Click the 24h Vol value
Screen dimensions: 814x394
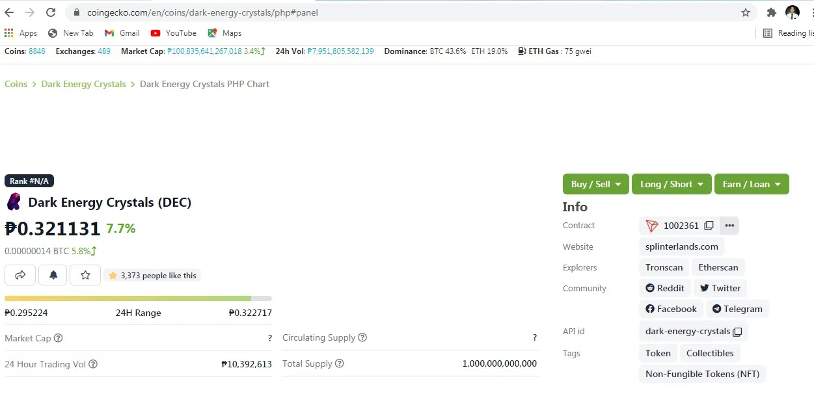[x=341, y=51]
